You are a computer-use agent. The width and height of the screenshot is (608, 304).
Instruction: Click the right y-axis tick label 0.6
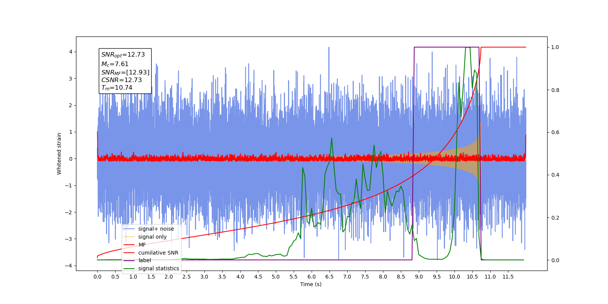[555, 133]
